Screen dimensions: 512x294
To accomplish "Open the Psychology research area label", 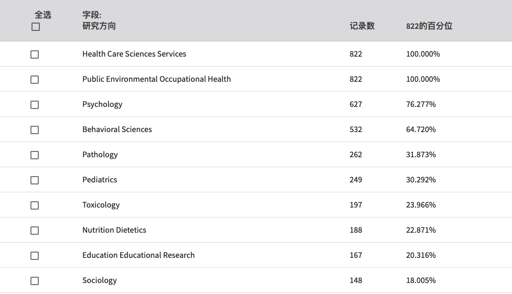I will (102, 104).
